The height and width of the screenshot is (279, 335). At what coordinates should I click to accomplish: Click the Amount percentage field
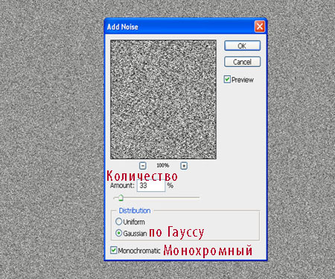pyautogui.click(x=151, y=186)
